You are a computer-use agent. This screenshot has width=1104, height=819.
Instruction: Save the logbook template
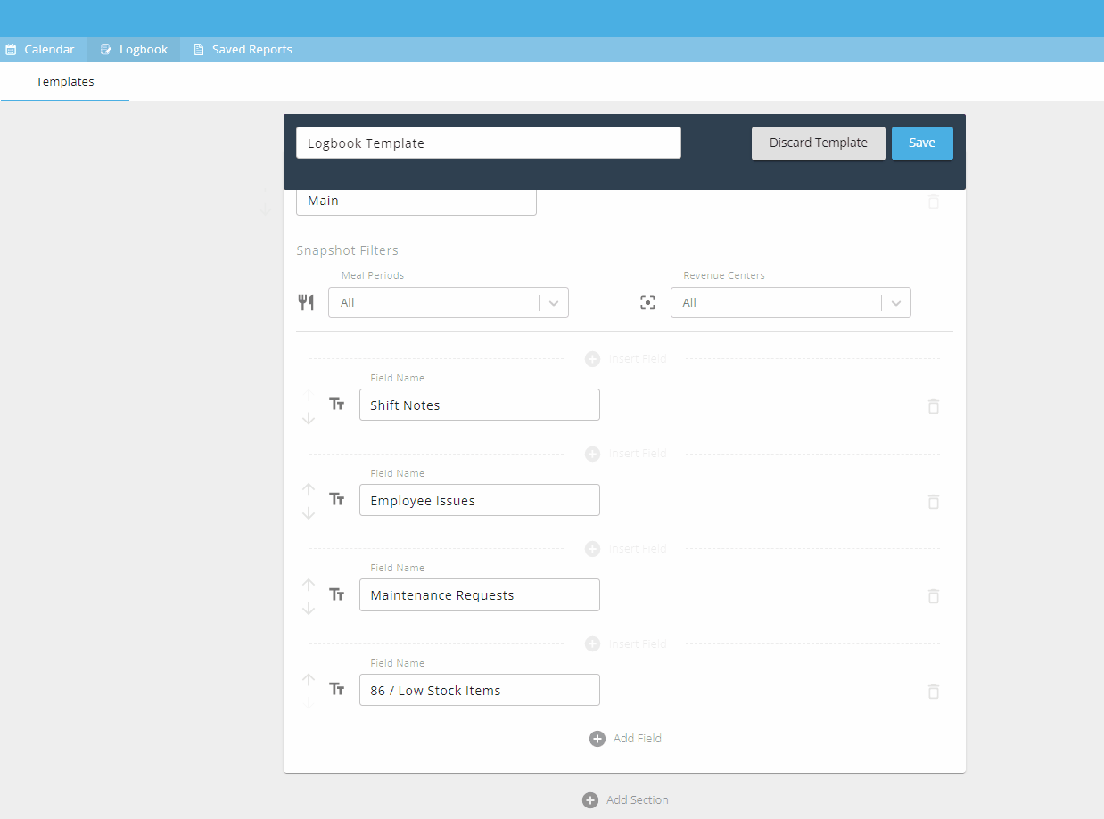coord(921,143)
